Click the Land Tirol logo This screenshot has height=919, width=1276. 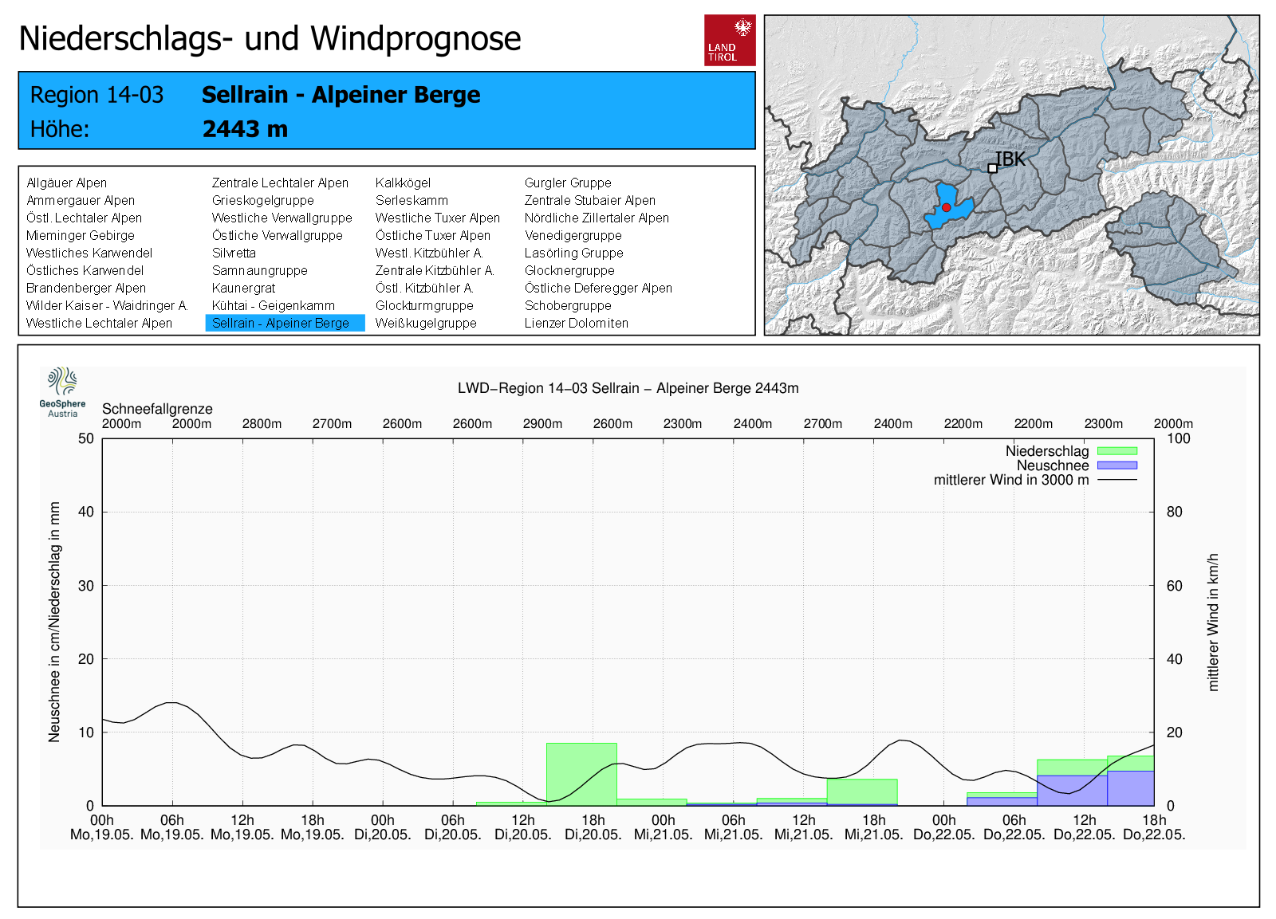730,40
